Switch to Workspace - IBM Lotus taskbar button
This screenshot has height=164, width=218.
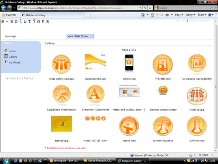coord(64,161)
